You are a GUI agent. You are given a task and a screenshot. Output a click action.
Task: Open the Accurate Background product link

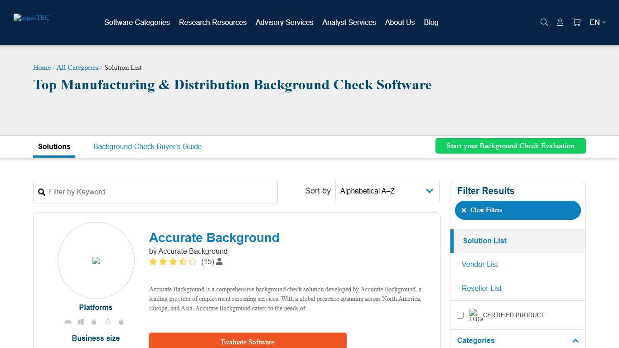click(x=214, y=237)
